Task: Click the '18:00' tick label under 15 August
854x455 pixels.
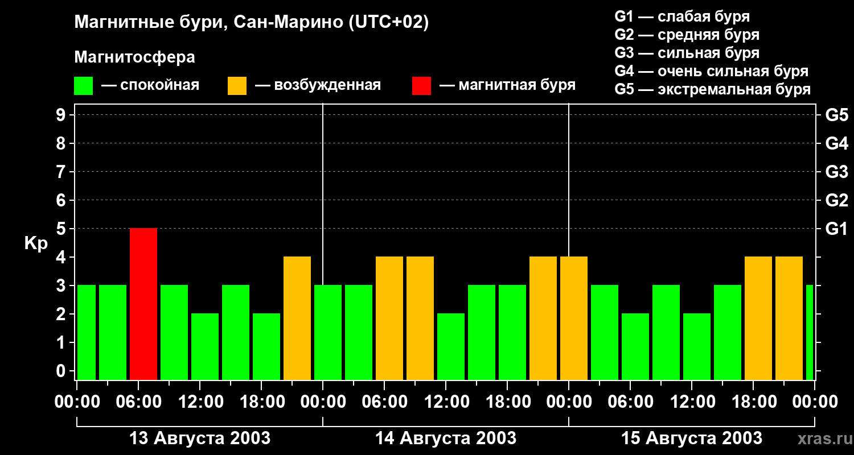Action: (x=753, y=402)
